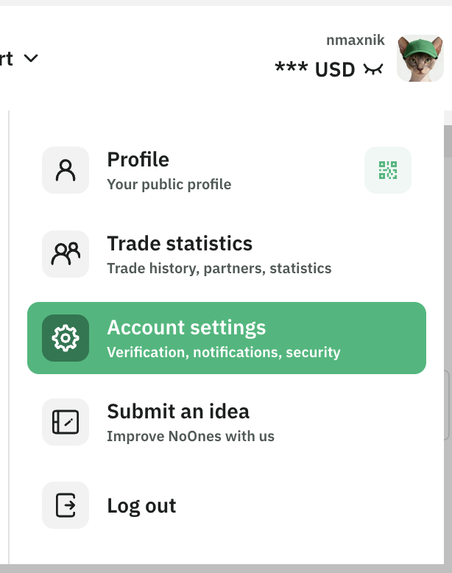Select Account settings from the menu
Image resolution: width=452 pixels, height=573 pixels.
[x=186, y=328]
